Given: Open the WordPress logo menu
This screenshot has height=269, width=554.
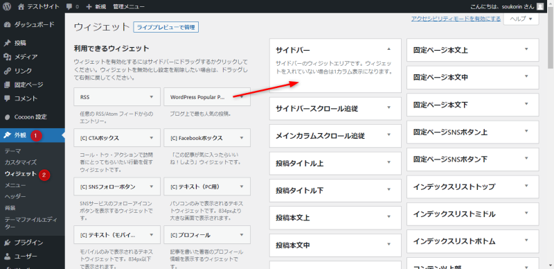Looking at the screenshot, I should tap(7, 6).
